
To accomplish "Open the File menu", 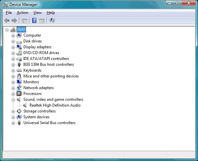I will tap(9, 13).
